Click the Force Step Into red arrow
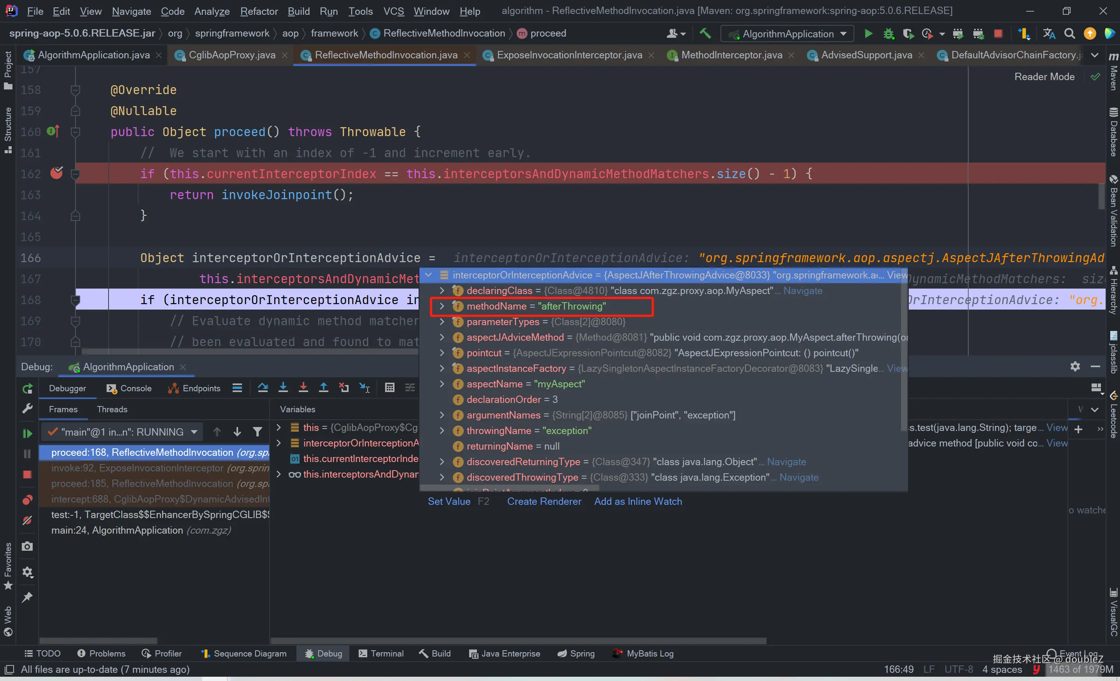Screen dimensions: 1120x681 tap(303, 387)
